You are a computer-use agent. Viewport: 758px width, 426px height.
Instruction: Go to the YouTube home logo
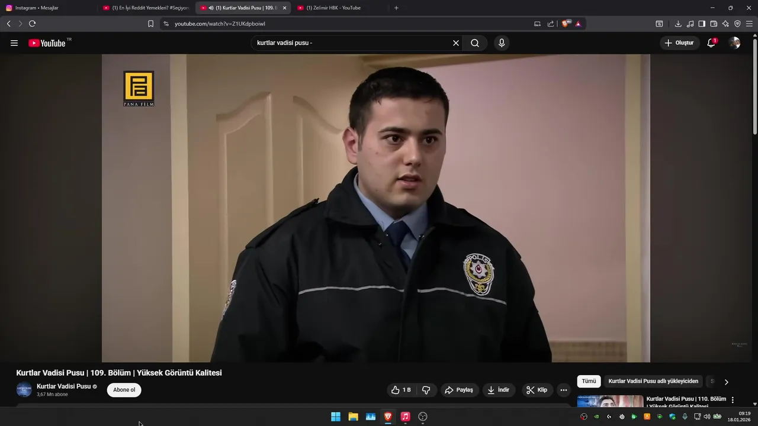(47, 43)
